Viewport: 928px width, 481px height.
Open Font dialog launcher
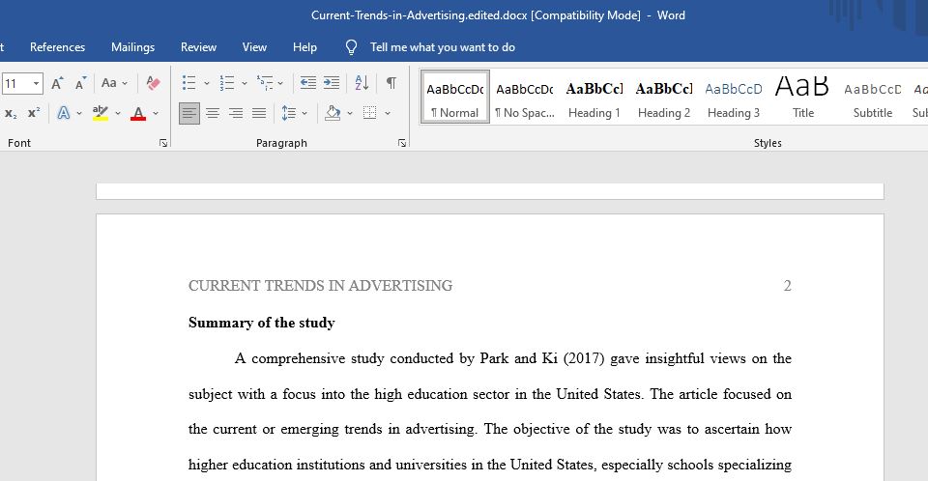163,143
